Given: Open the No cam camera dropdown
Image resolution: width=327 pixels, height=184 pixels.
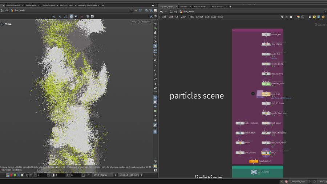Looking at the screenshot, I should (146, 22).
